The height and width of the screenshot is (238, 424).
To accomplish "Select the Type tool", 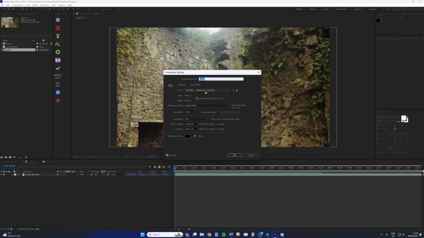I will pyautogui.click(x=54, y=9).
